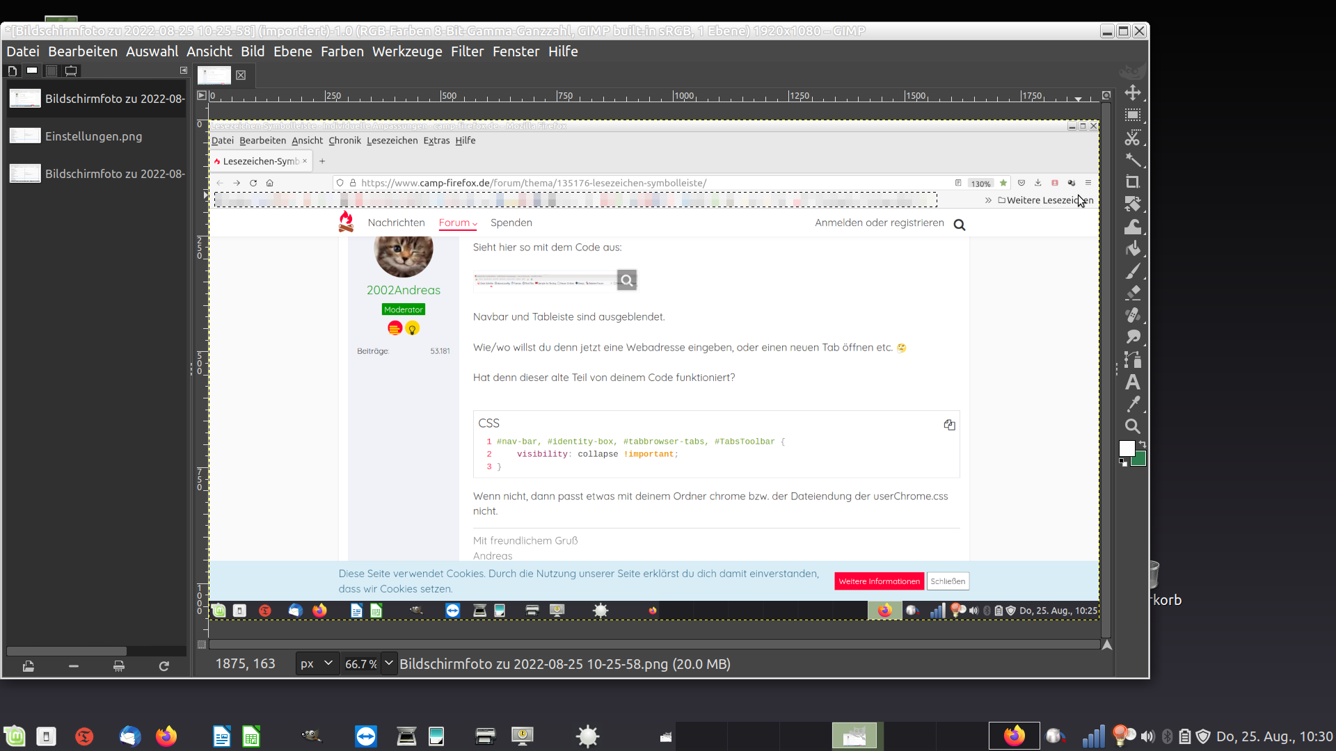Toggle Quick Mask at canvas bottom-left corner
The width and height of the screenshot is (1336, 751).
point(202,645)
